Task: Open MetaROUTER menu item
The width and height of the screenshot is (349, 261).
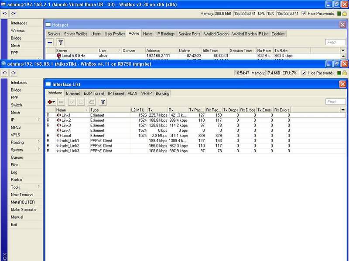Action: tap(23, 202)
